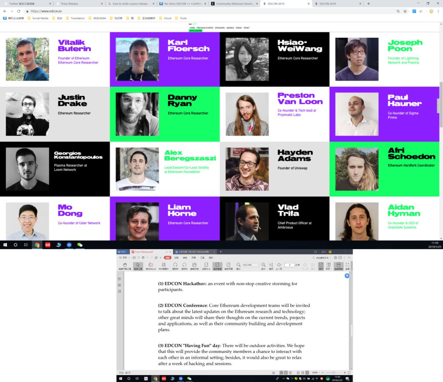Click the rotate document icon

click(194, 266)
